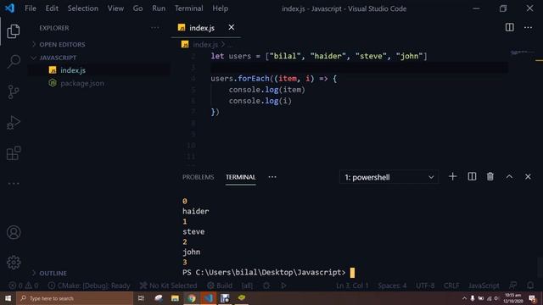The height and width of the screenshot is (305, 543).
Task: Click the Visual Studio Code logo icon
Action: coord(9,8)
